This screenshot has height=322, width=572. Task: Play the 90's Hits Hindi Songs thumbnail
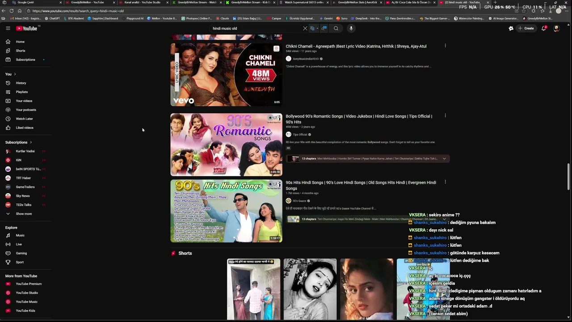tap(226, 211)
